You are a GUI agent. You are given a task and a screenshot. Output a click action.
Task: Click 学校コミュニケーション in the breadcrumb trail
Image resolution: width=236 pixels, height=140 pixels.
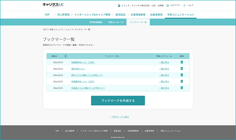pos(60,29)
